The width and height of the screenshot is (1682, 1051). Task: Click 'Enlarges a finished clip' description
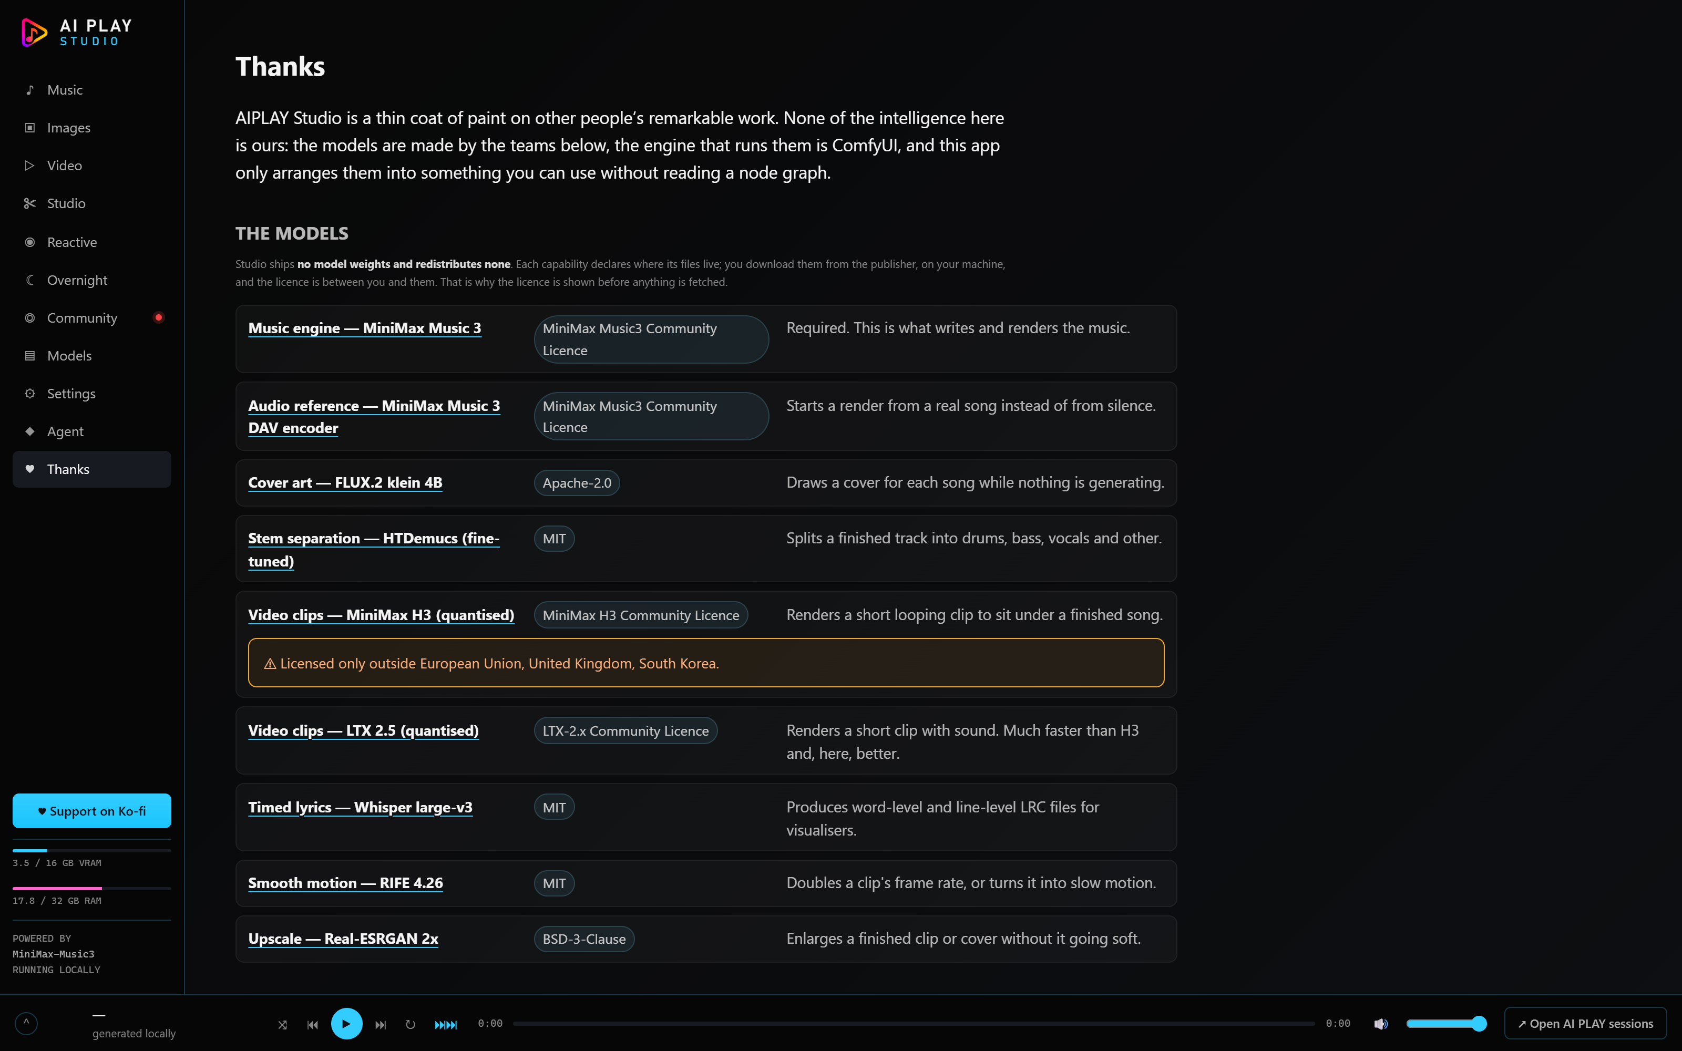point(963,939)
